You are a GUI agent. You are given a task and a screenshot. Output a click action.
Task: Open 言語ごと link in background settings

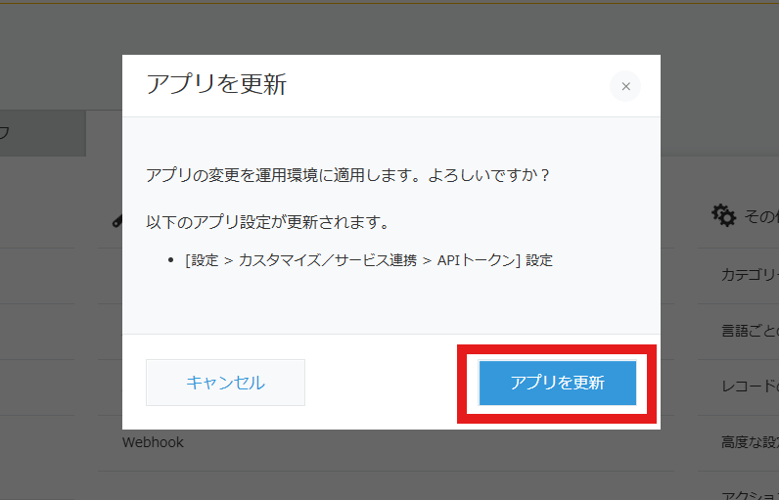tap(750, 331)
